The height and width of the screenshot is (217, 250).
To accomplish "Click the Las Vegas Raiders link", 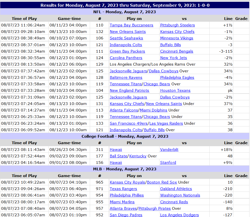I will tap(166, 123).
